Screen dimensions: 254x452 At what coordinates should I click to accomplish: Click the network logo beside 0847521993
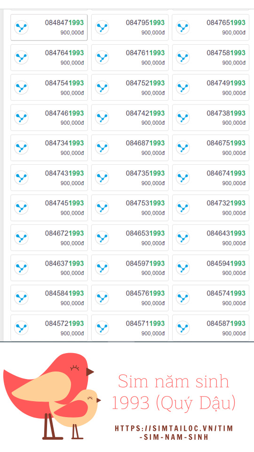[102, 88]
